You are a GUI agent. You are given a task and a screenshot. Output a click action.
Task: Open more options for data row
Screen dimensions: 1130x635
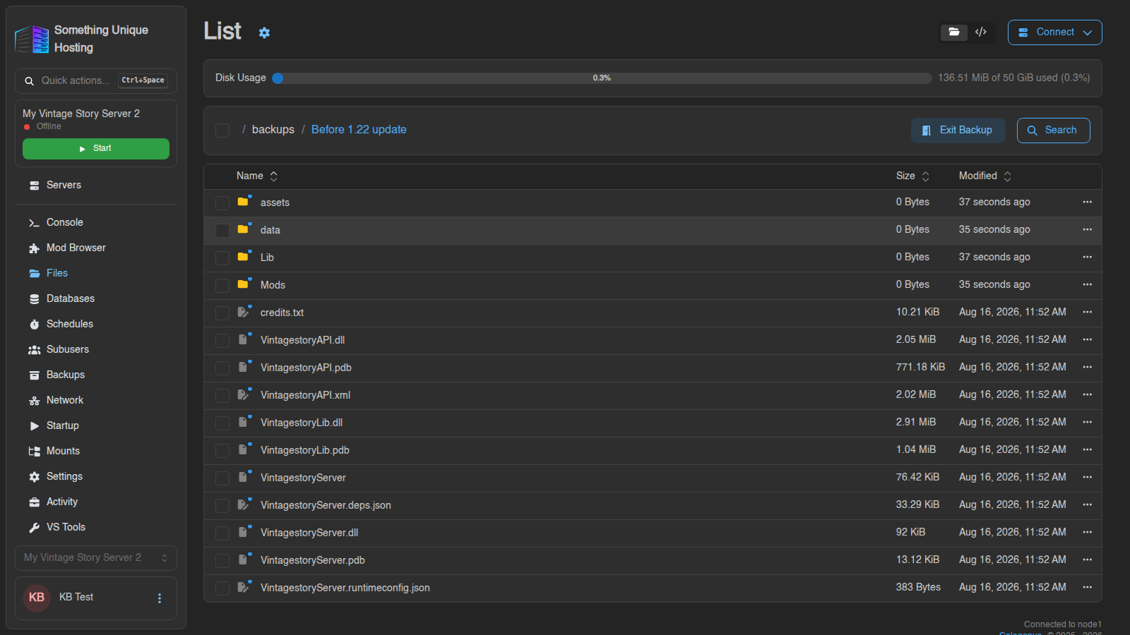(1087, 229)
